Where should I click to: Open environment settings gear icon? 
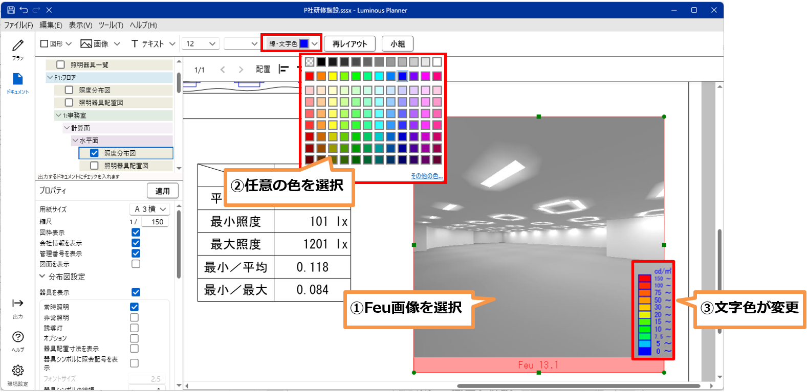coord(18,371)
